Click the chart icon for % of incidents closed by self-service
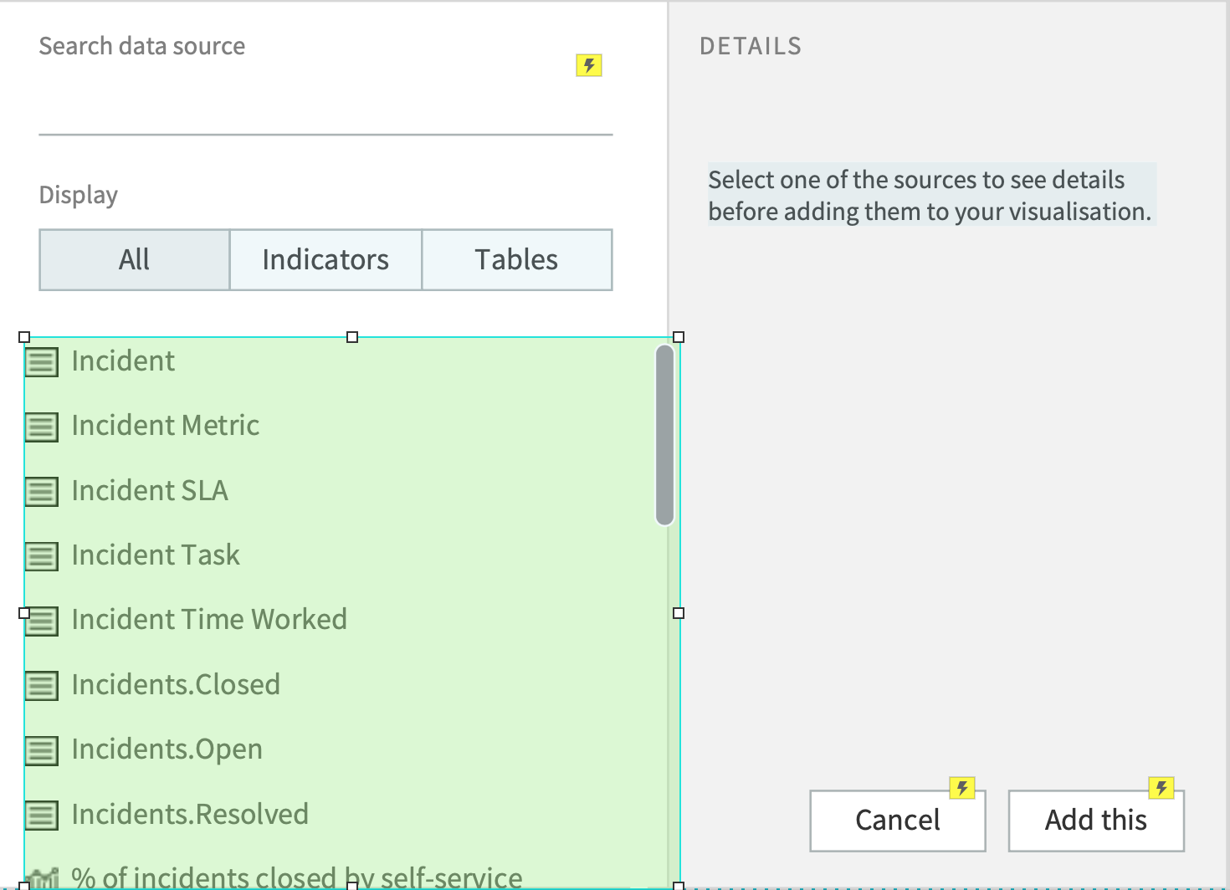The width and height of the screenshot is (1230, 890). 41,878
